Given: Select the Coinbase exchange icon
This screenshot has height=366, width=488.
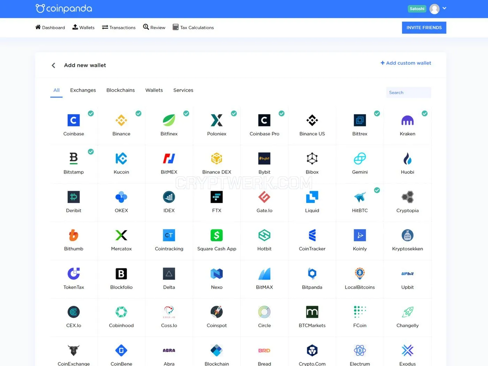Looking at the screenshot, I should [74, 120].
